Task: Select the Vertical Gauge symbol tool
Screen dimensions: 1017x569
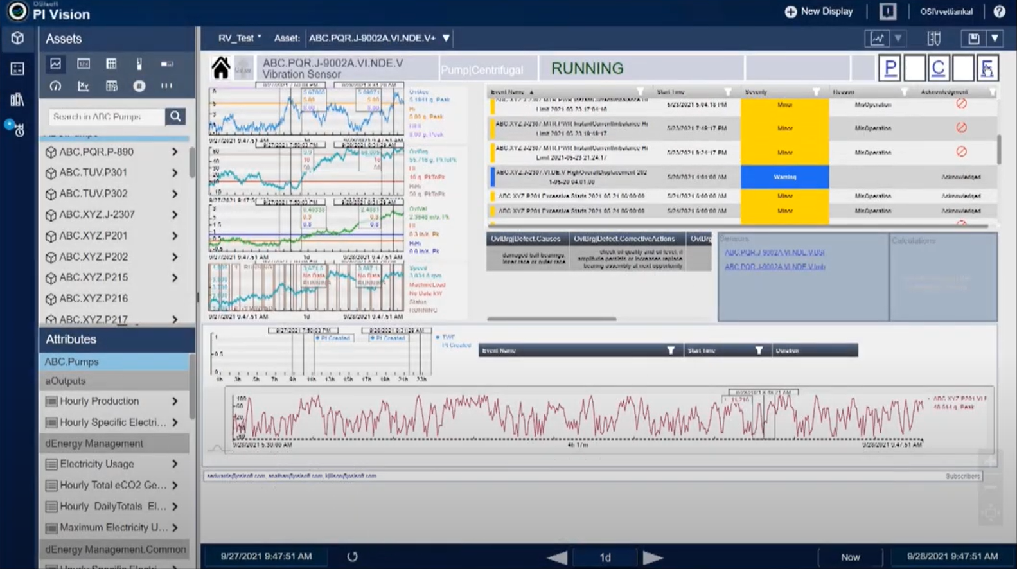Action: [139, 64]
